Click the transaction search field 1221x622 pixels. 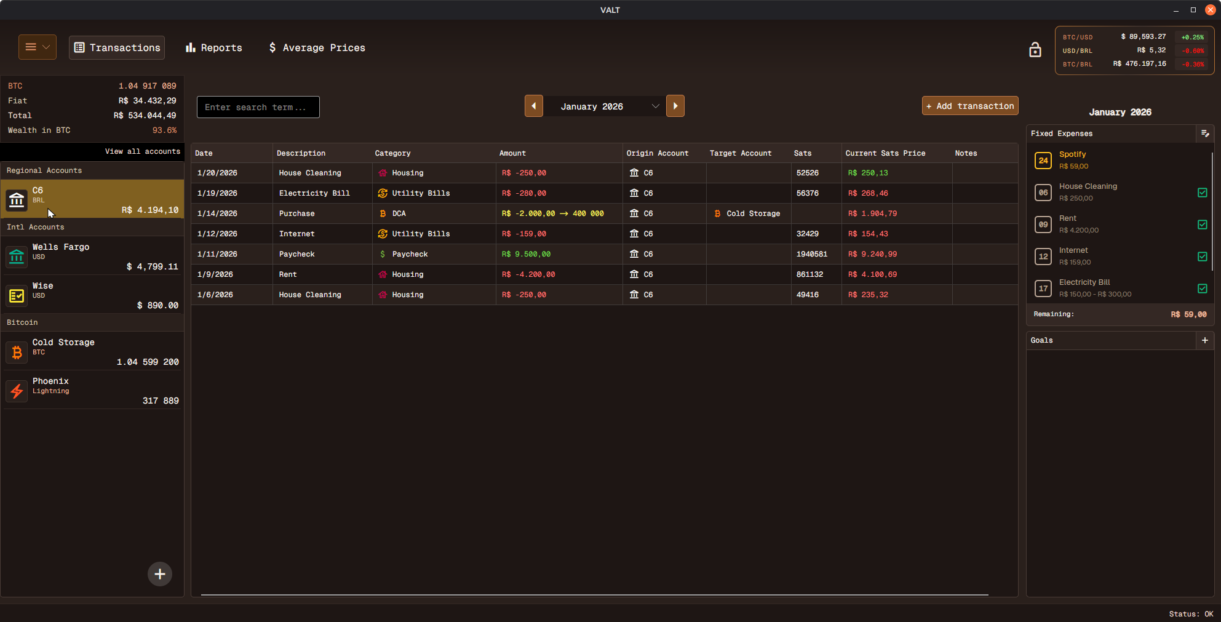click(x=258, y=107)
